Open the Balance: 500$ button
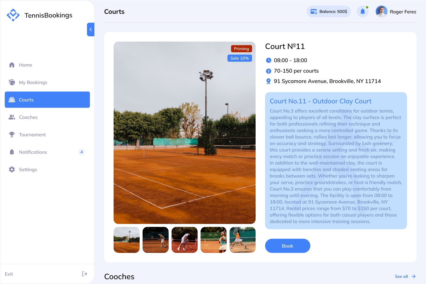Viewport: 426px width, 284px height. click(x=329, y=12)
